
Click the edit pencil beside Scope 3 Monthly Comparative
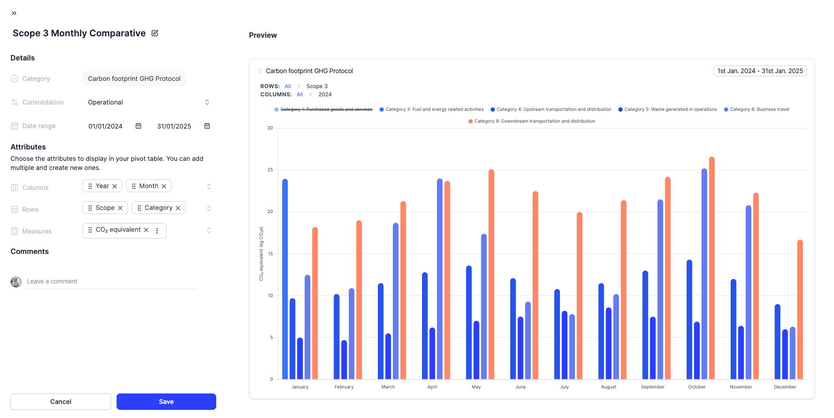[x=155, y=33]
